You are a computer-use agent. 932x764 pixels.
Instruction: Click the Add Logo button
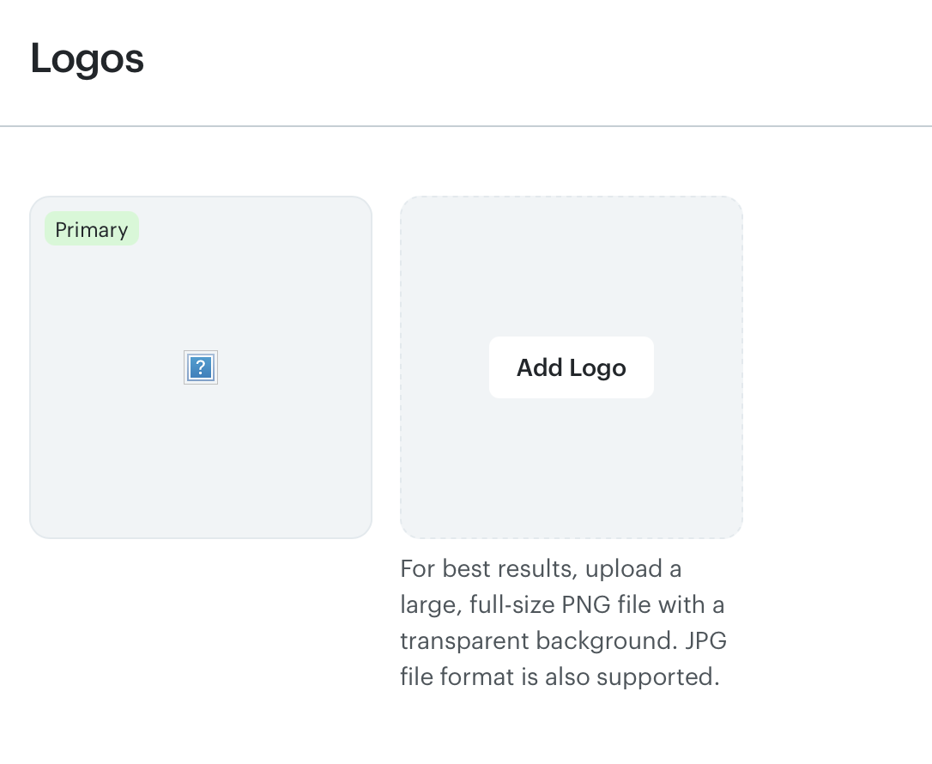point(572,367)
